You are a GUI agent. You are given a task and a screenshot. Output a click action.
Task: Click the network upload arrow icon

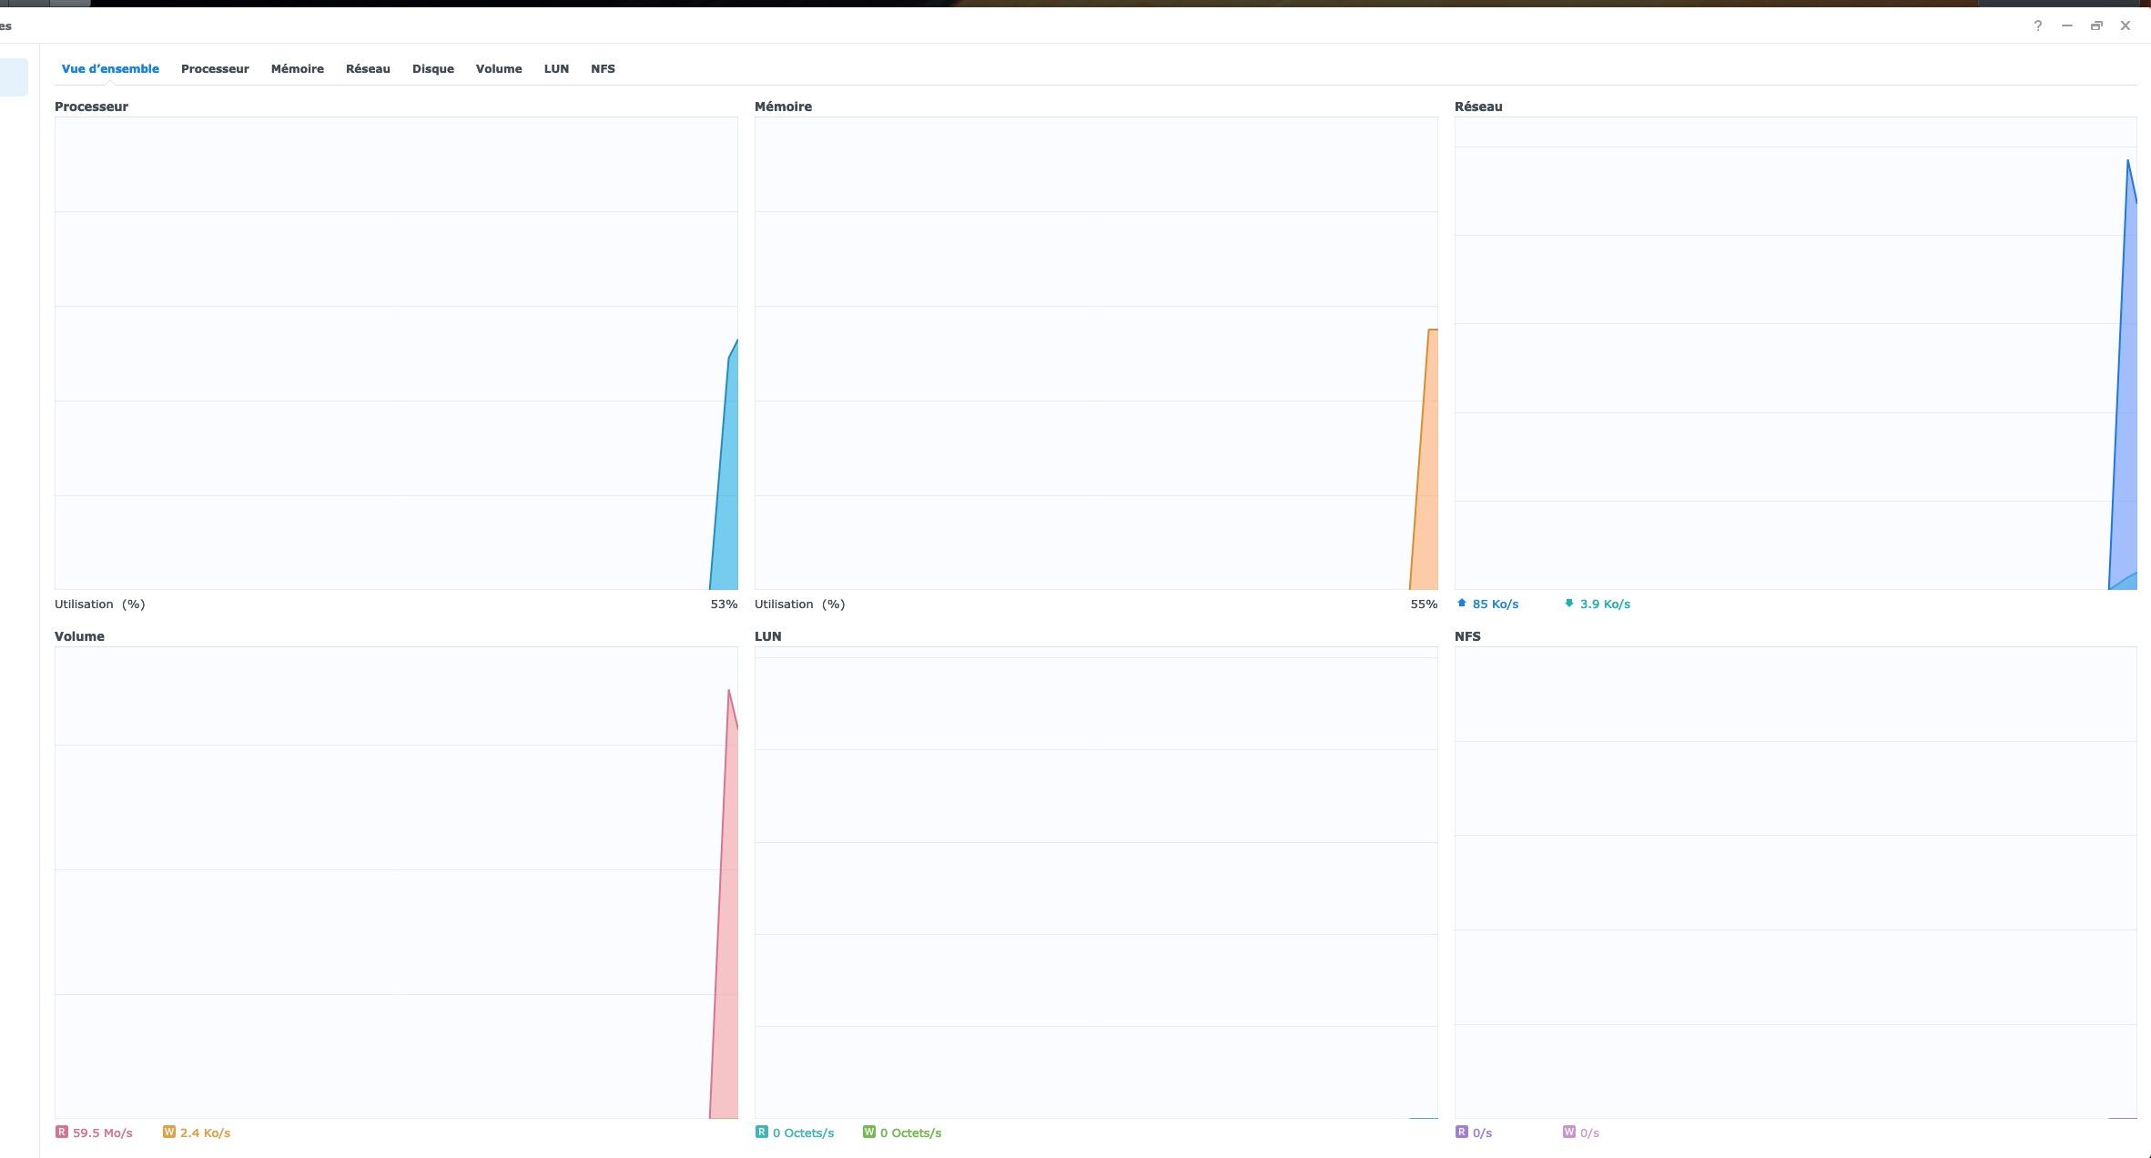[1462, 604]
